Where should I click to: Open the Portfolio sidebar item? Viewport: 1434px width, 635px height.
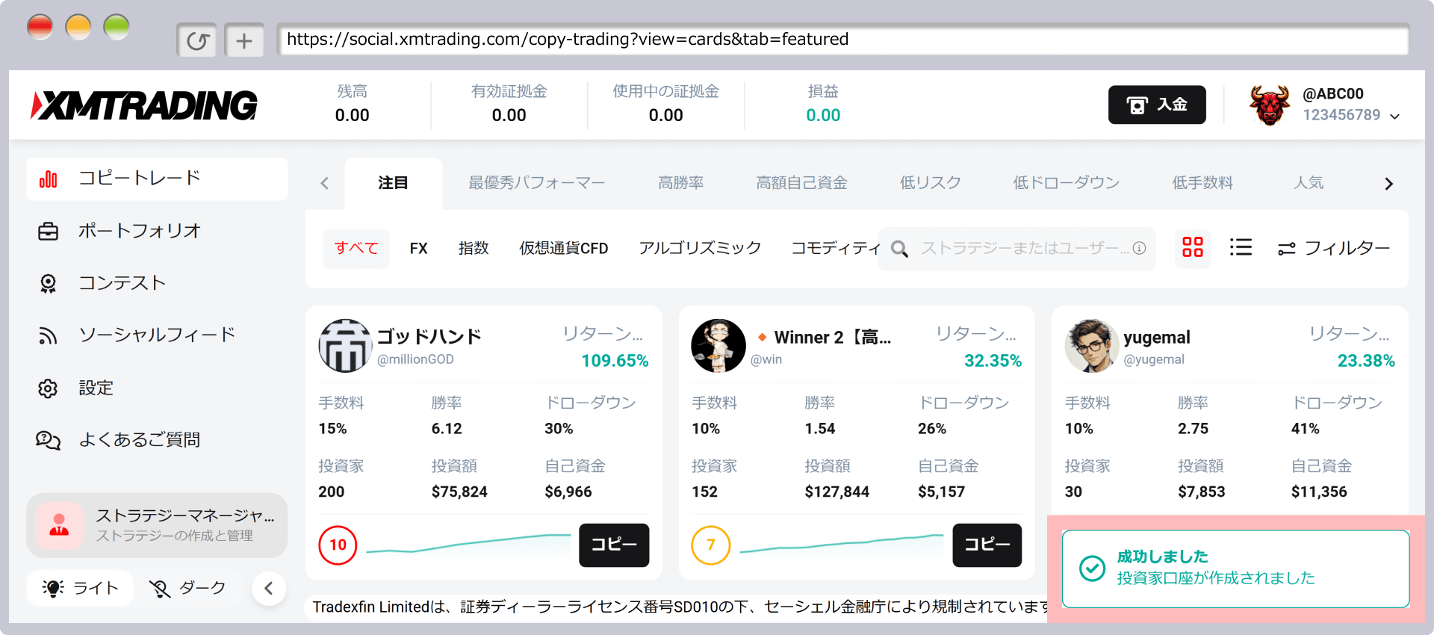[140, 231]
